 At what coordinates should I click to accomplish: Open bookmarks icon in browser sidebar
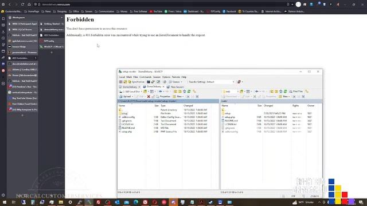click(x=3, y=18)
